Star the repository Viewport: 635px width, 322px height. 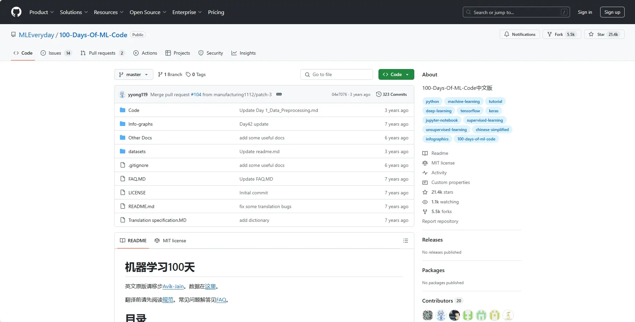tap(597, 35)
